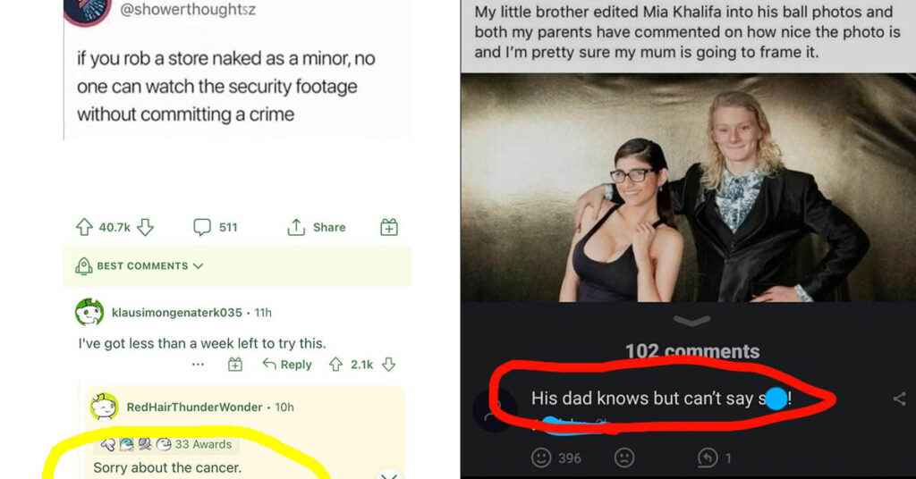Open the klausimongenaterk035 user profile
Screen dimensions: 916x479
tap(176, 313)
